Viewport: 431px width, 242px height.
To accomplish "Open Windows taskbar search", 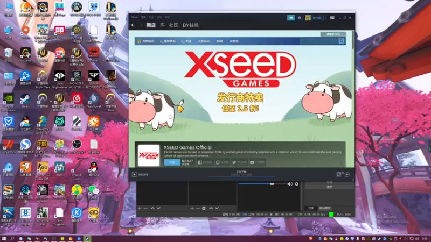I will 12,239.
